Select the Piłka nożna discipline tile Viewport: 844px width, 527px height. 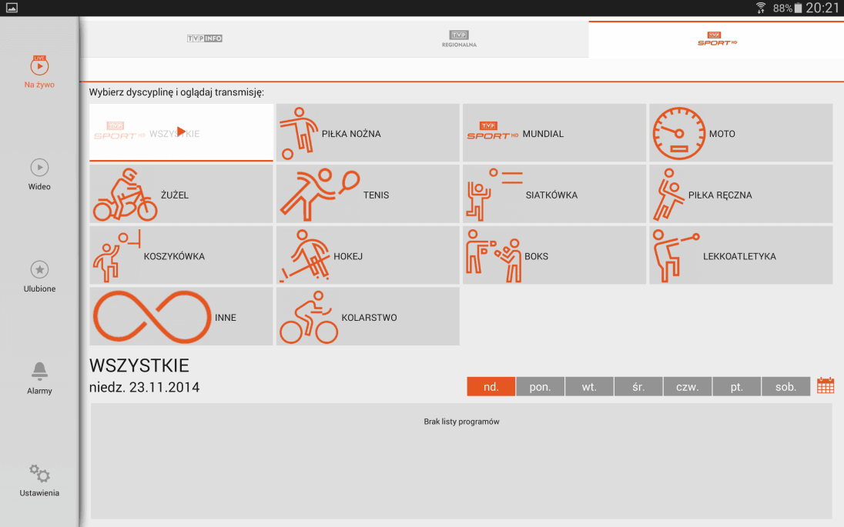coord(367,133)
